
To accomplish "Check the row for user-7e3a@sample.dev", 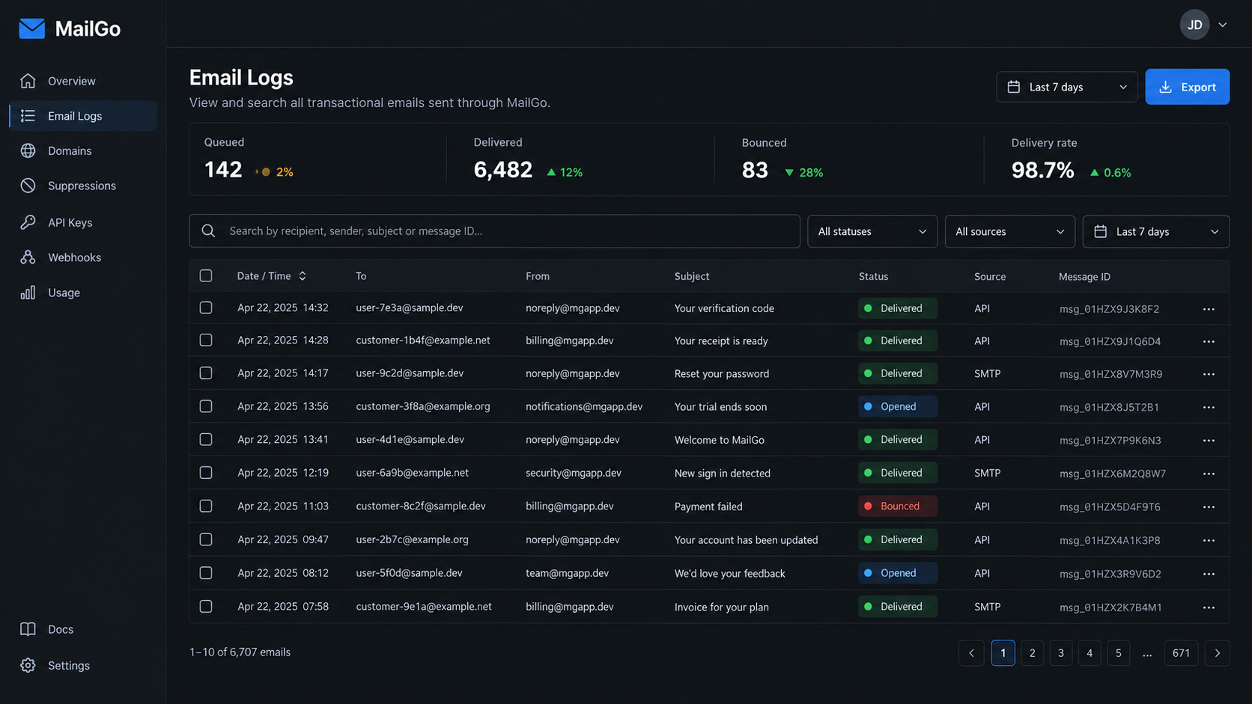I will (206, 307).
